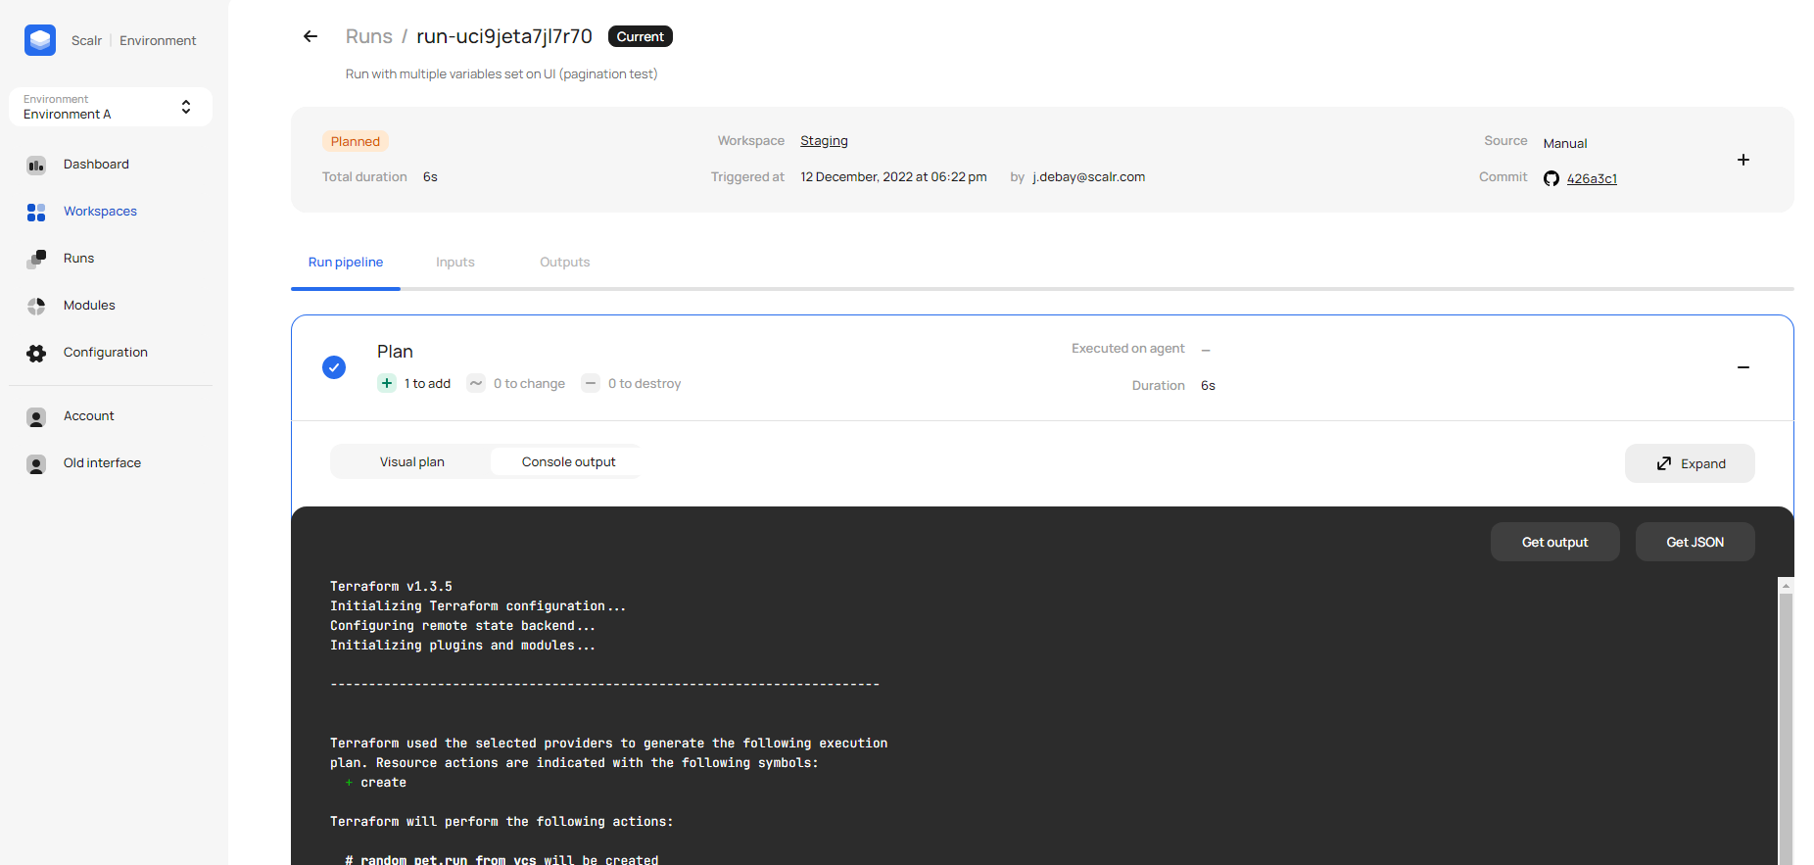
Task: Click the Expand button
Action: [x=1690, y=463]
